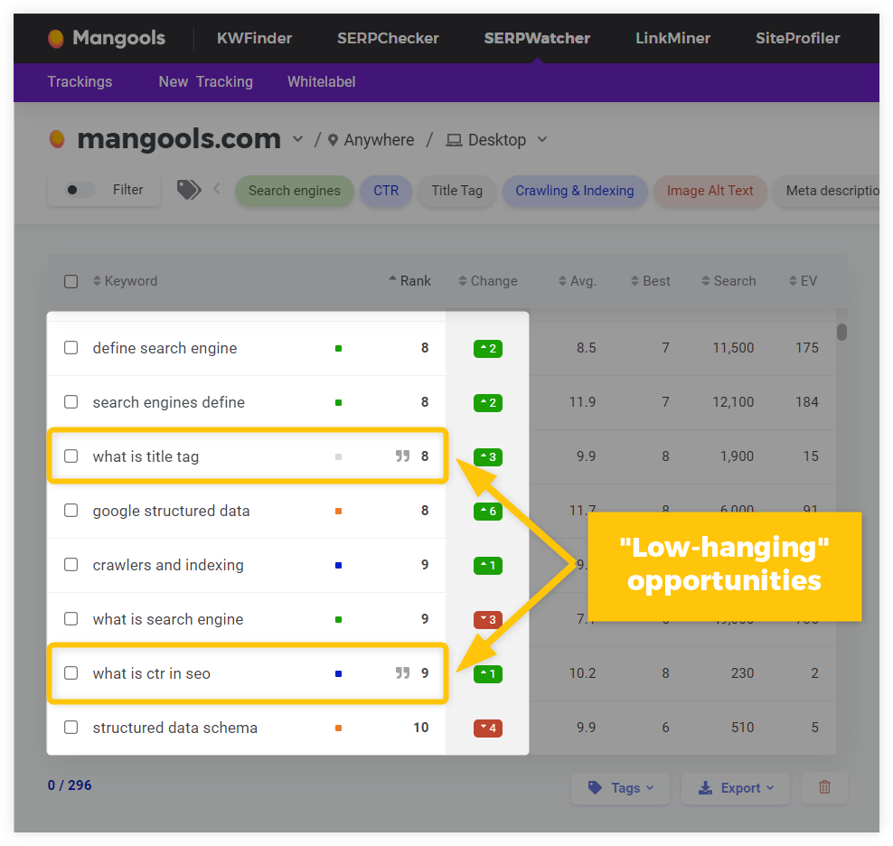The width and height of the screenshot is (893, 846).
Task: Sort the table by EV column
Action: (x=803, y=281)
